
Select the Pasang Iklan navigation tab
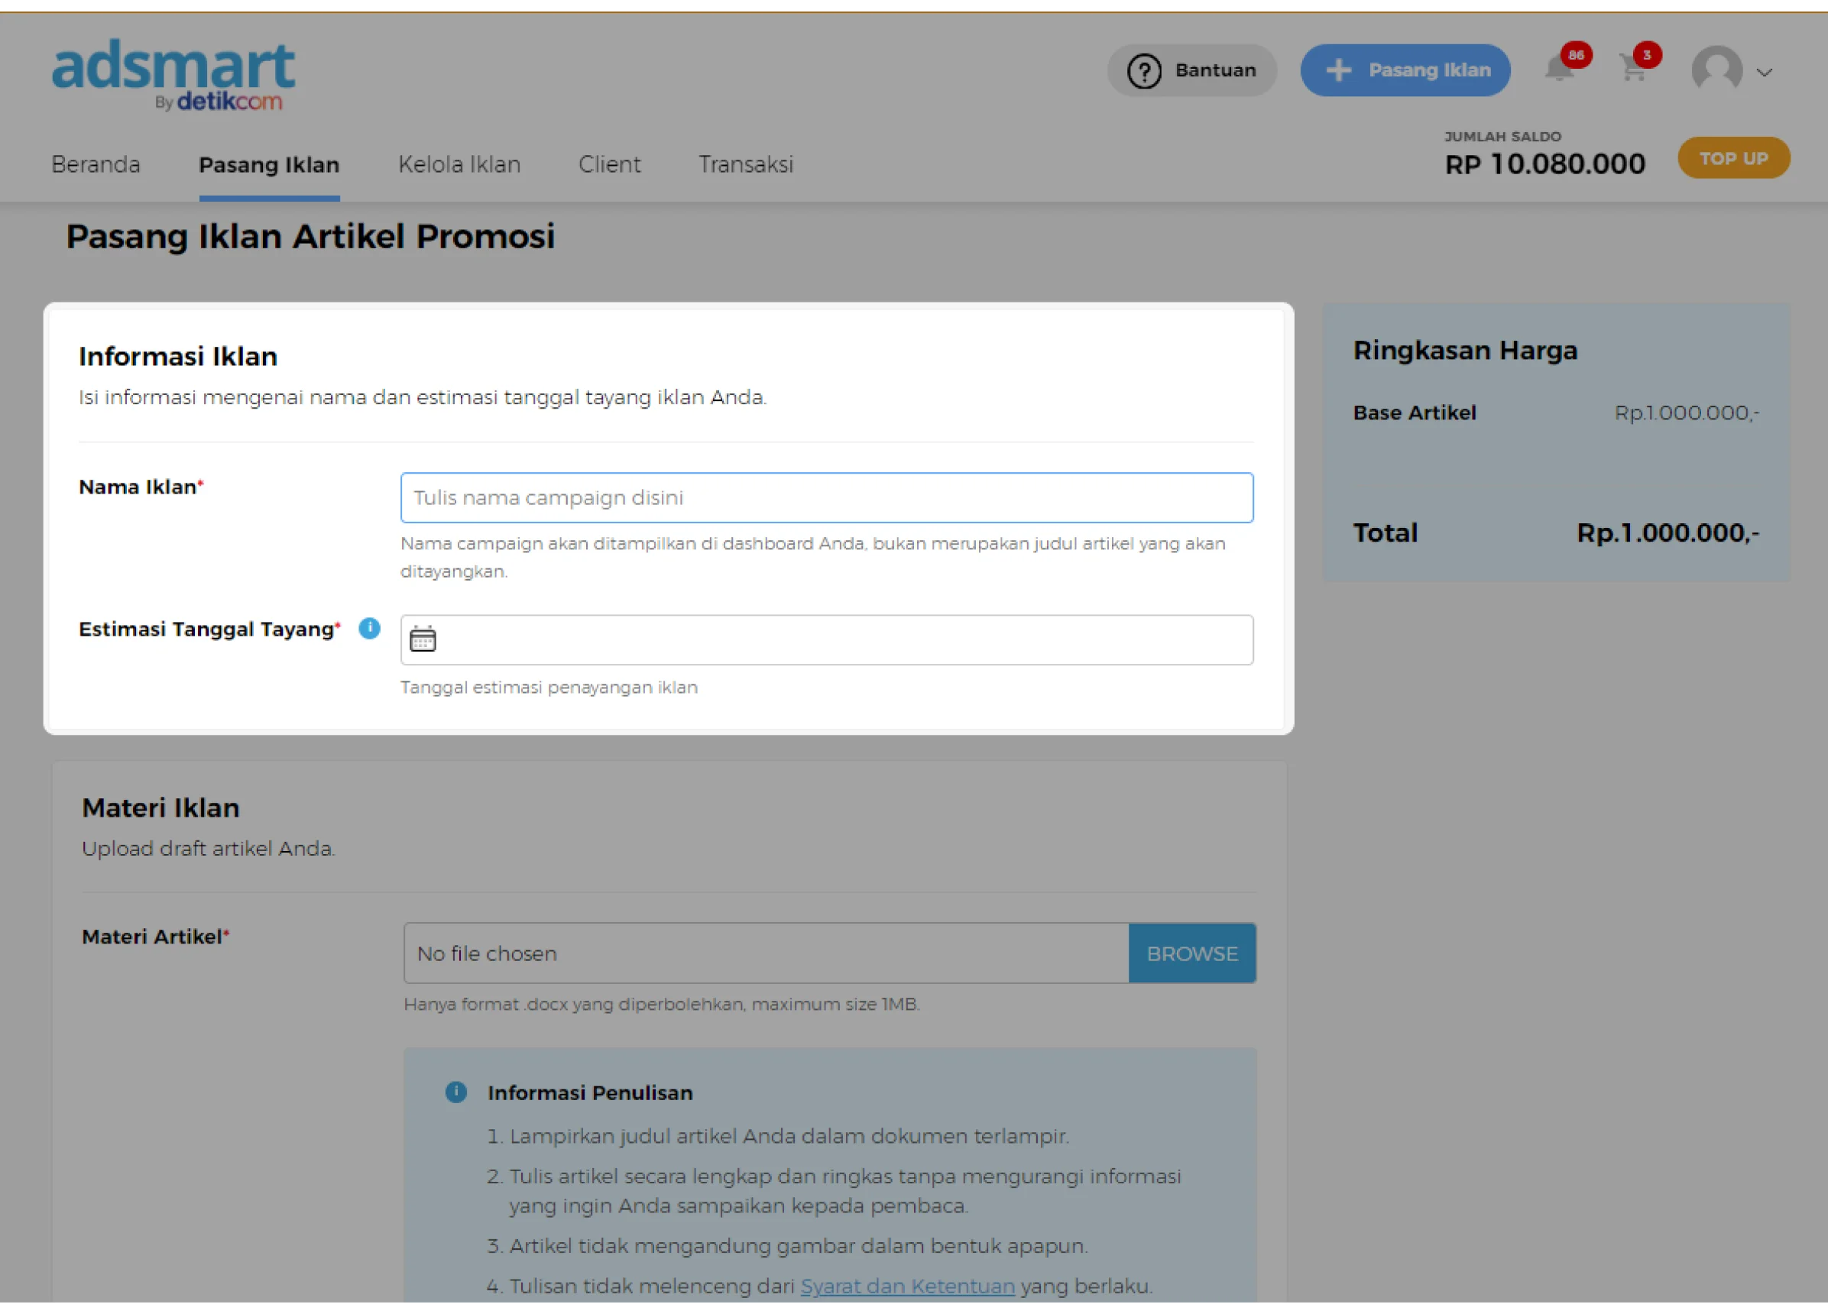point(269,164)
